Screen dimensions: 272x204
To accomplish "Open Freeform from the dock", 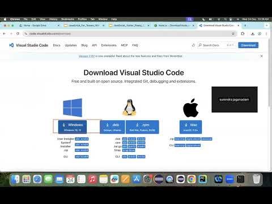I will [114, 179].
